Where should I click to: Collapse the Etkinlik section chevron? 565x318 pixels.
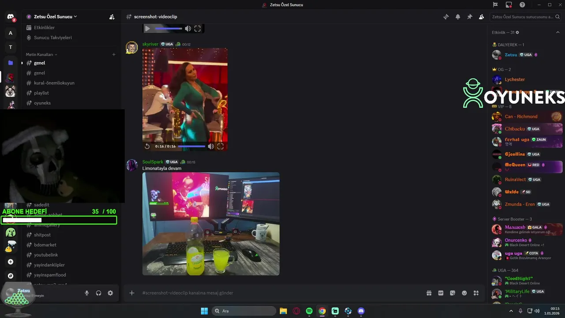click(558, 32)
